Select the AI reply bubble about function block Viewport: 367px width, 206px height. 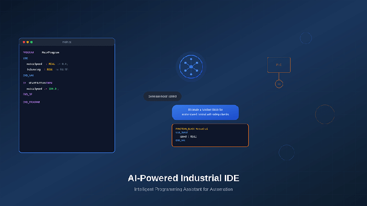pyautogui.click(x=205, y=112)
